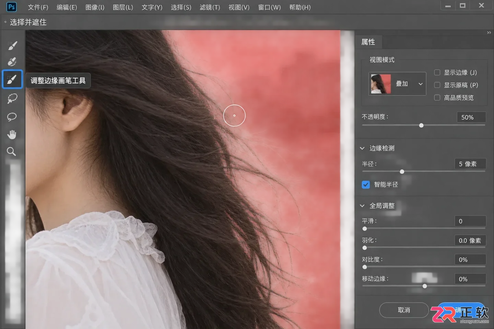Select the Quick Selection tool
The height and width of the screenshot is (329, 494).
pyautogui.click(x=12, y=45)
